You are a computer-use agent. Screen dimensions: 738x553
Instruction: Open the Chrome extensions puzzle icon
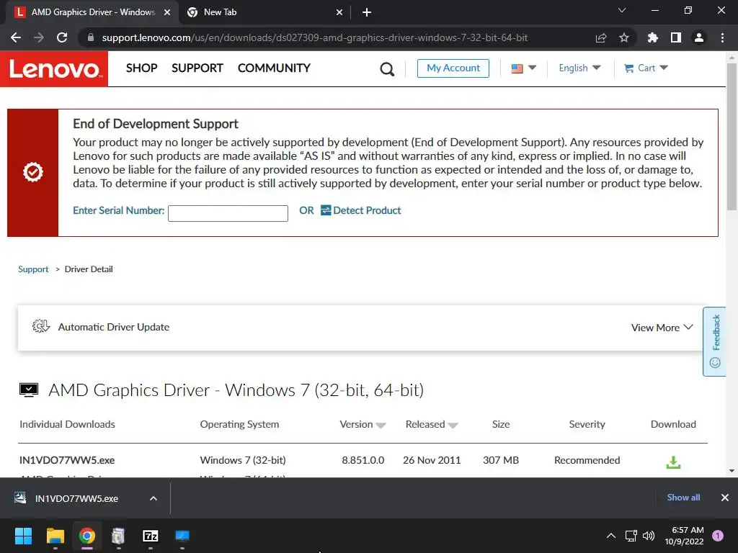(x=652, y=37)
